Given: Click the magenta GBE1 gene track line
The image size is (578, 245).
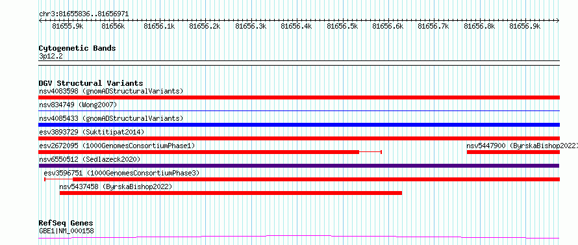Looking at the screenshot, I should tap(299, 237).
